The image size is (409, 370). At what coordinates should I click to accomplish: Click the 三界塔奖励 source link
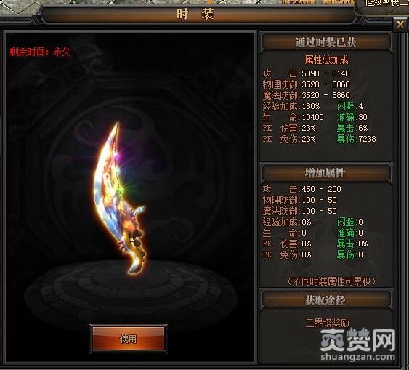coord(327,323)
